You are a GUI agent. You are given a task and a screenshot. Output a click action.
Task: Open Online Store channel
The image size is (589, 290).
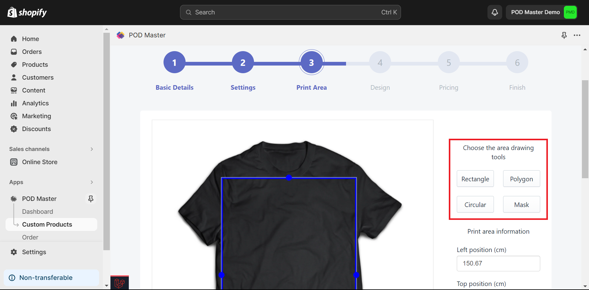[x=40, y=162]
